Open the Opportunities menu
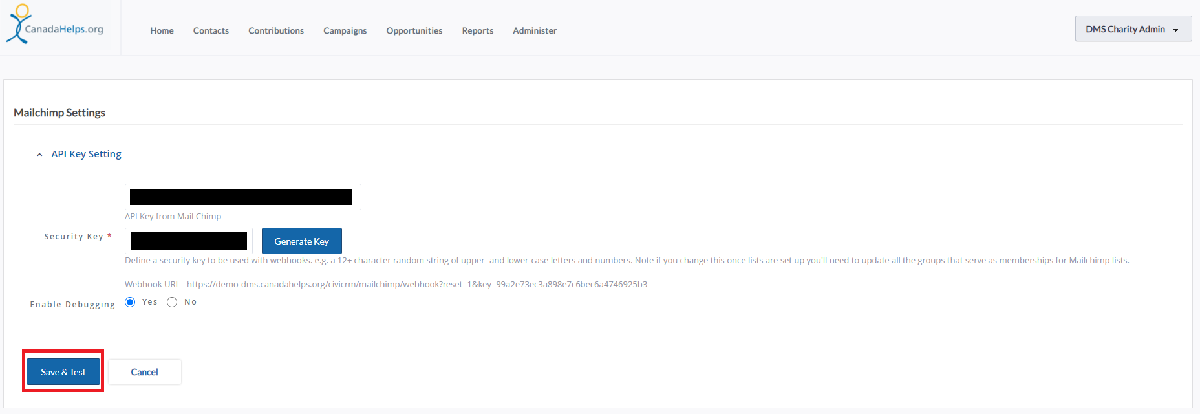Screen dimensions: 1200x414 pyautogui.click(x=414, y=30)
